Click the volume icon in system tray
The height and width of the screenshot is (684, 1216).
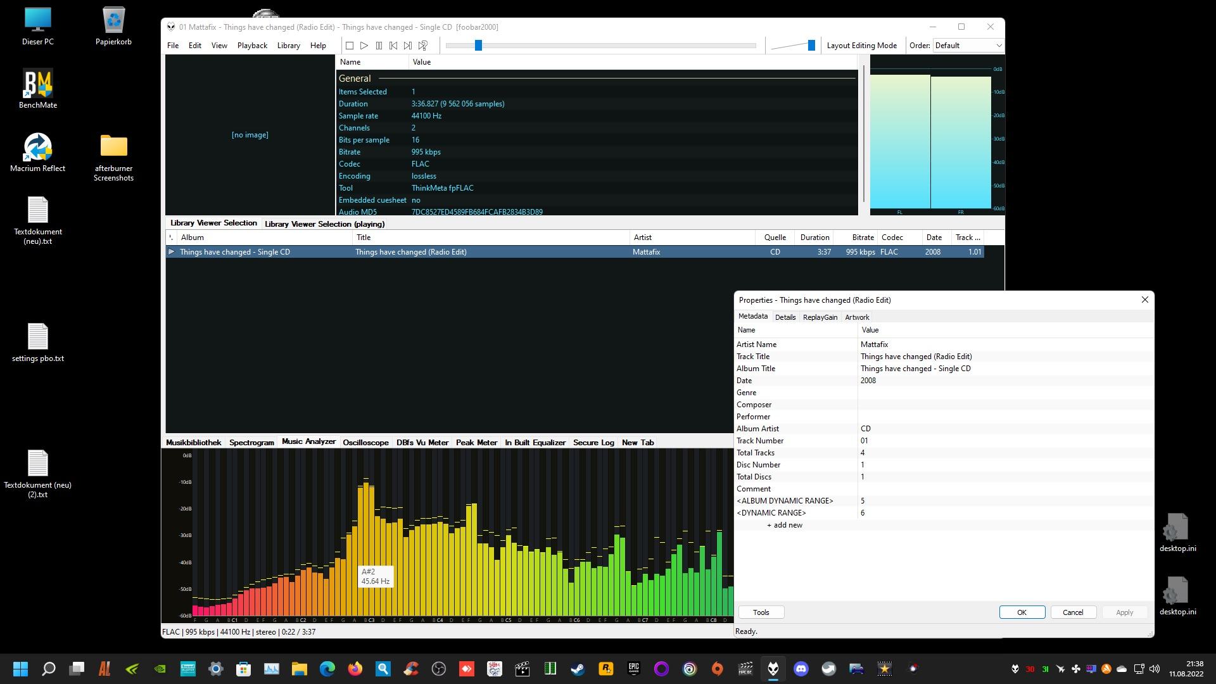point(1155,669)
